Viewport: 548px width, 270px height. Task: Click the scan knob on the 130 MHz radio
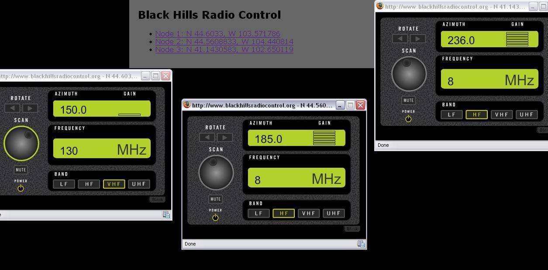point(21,143)
